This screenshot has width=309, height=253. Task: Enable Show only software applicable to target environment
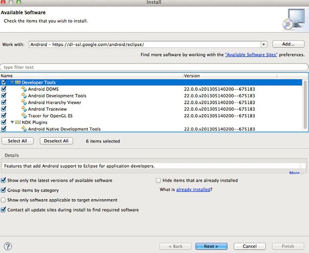[x=3, y=200]
